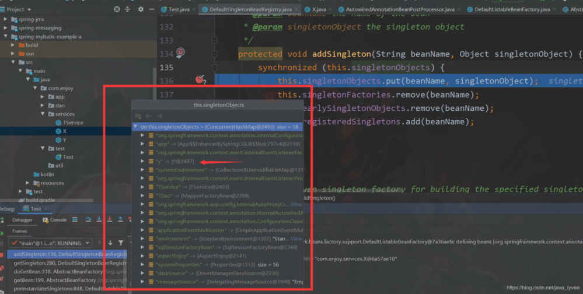Click the forward arrow in singletonObjects popup
Screen dimensions: 583x294
[x=159, y=116]
